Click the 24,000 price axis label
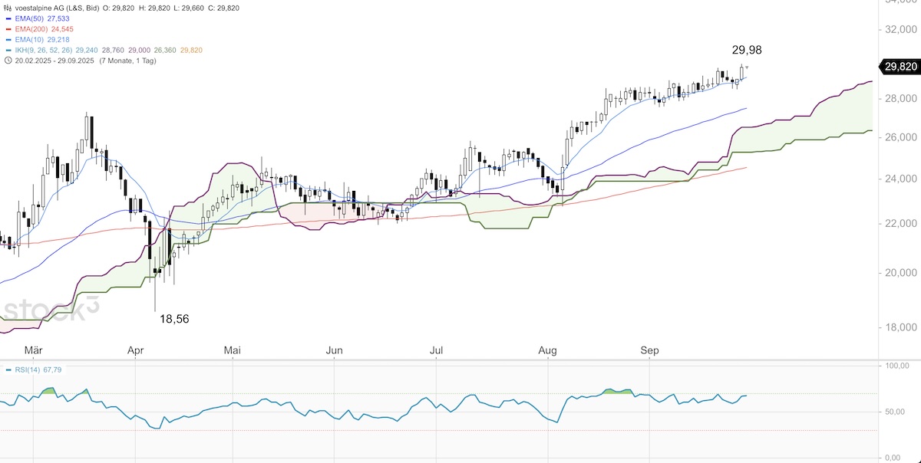Image resolution: width=921 pixels, height=463 pixels. point(902,179)
